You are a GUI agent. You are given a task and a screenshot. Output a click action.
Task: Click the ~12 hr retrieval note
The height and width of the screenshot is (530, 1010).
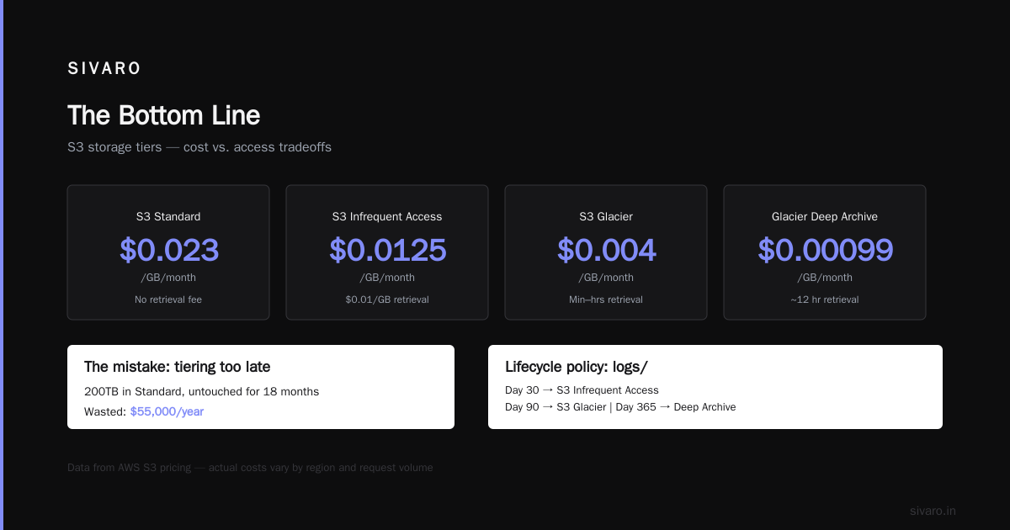(x=825, y=299)
